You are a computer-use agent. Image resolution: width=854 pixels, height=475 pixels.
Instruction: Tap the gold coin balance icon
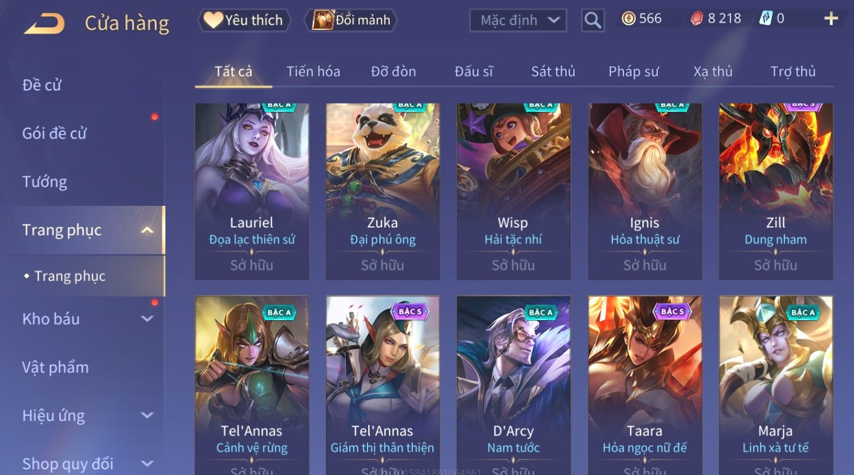click(628, 19)
